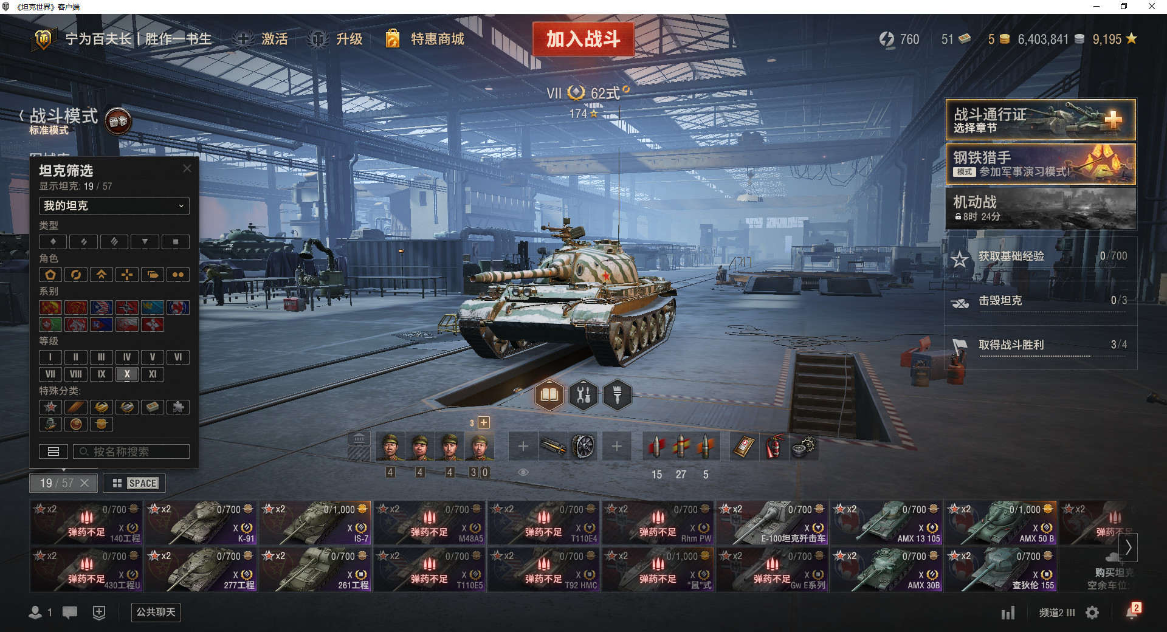This screenshot has width=1167, height=632.
Task: Open the battle mode dice icon
Action: pos(119,122)
